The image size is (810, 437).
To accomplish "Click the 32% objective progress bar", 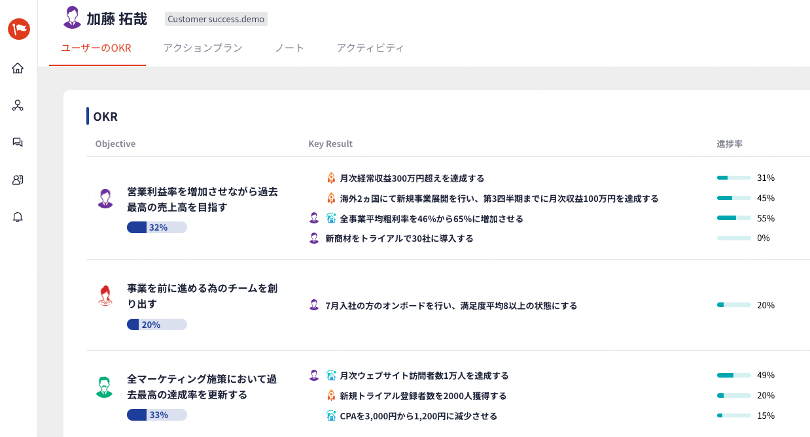I will tap(157, 227).
